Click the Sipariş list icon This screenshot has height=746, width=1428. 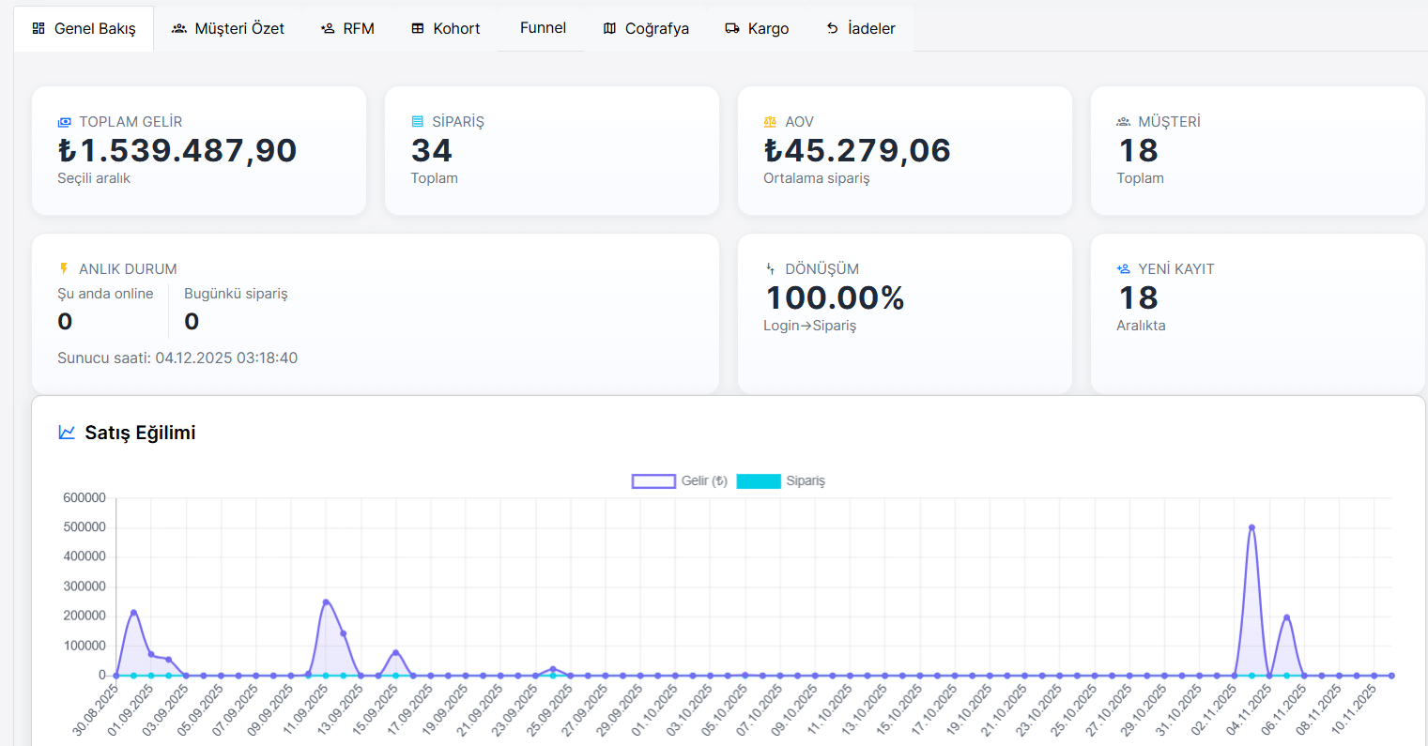418,122
